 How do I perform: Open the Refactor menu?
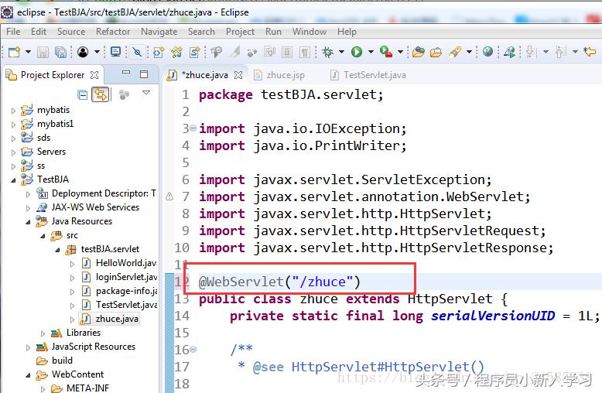[x=113, y=32]
